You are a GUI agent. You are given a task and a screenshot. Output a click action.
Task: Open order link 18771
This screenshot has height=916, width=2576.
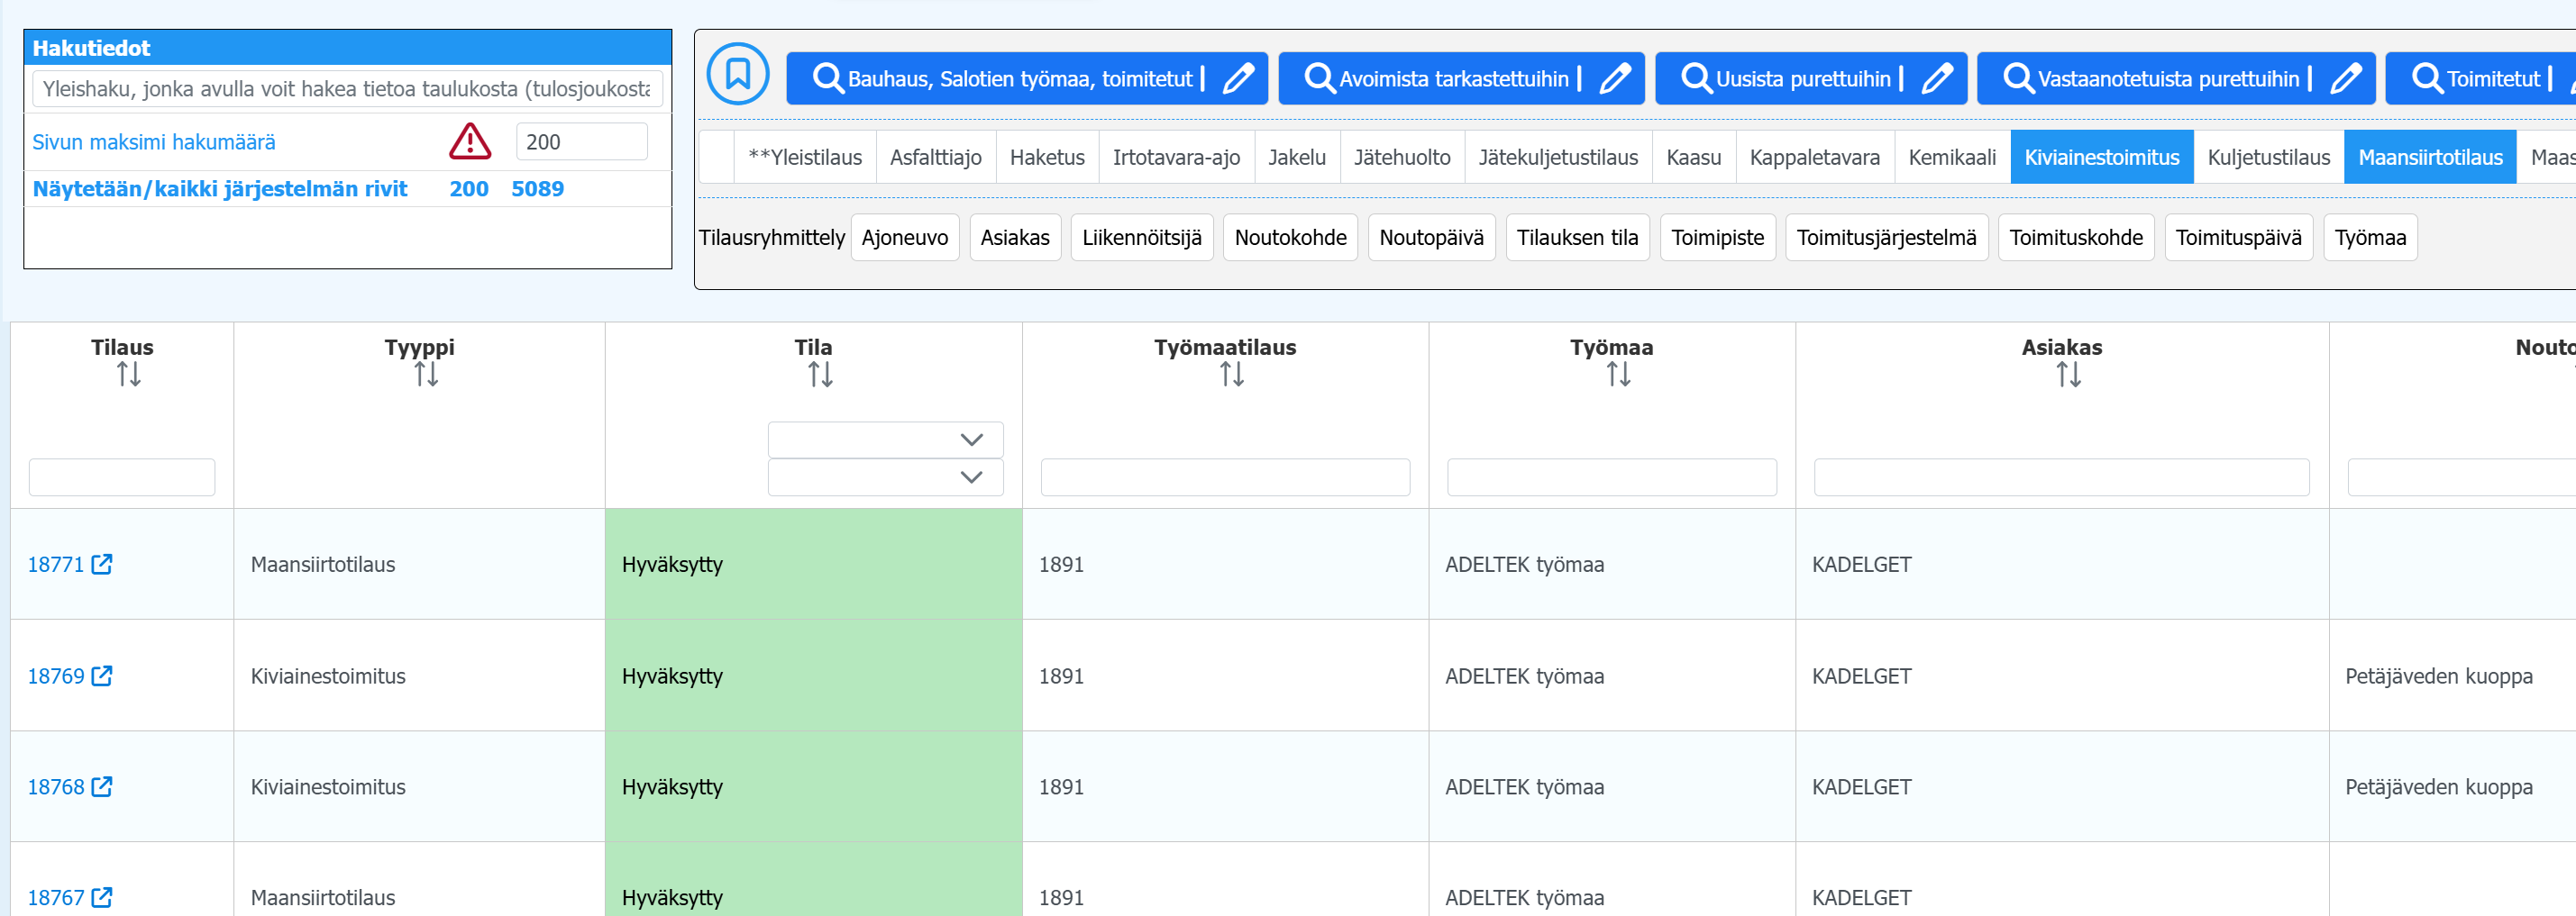coord(56,565)
